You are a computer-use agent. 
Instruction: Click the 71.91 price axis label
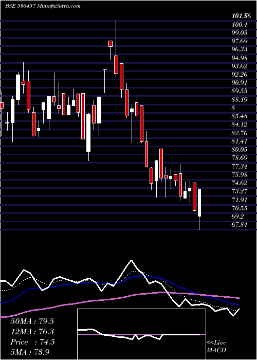pyautogui.click(x=240, y=200)
